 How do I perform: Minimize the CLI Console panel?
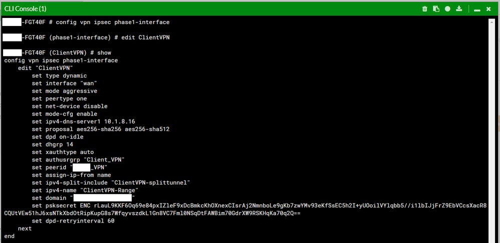[x=477, y=9]
